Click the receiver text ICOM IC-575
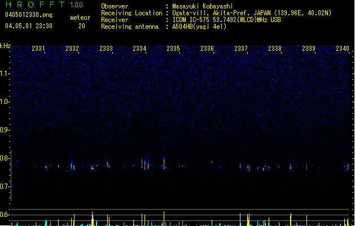This screenshot has height=226, width=355. click(x=191, y=20)
